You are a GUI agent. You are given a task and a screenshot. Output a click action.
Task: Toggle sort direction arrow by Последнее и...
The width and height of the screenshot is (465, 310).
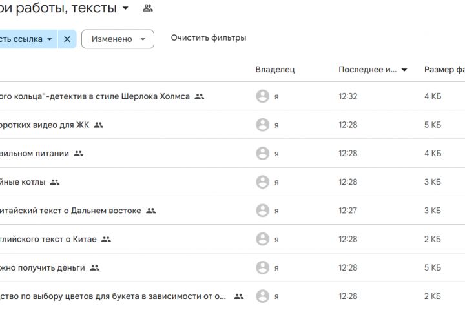(x=404, y=70)
